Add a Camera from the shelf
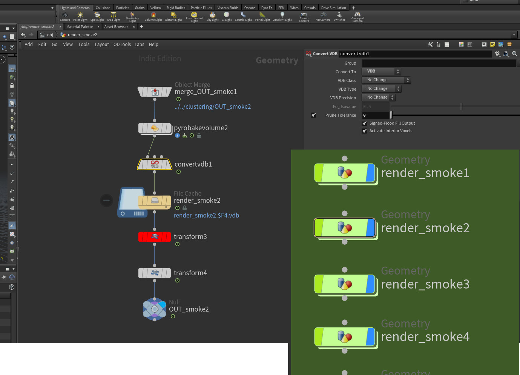 tap(65, 16)
